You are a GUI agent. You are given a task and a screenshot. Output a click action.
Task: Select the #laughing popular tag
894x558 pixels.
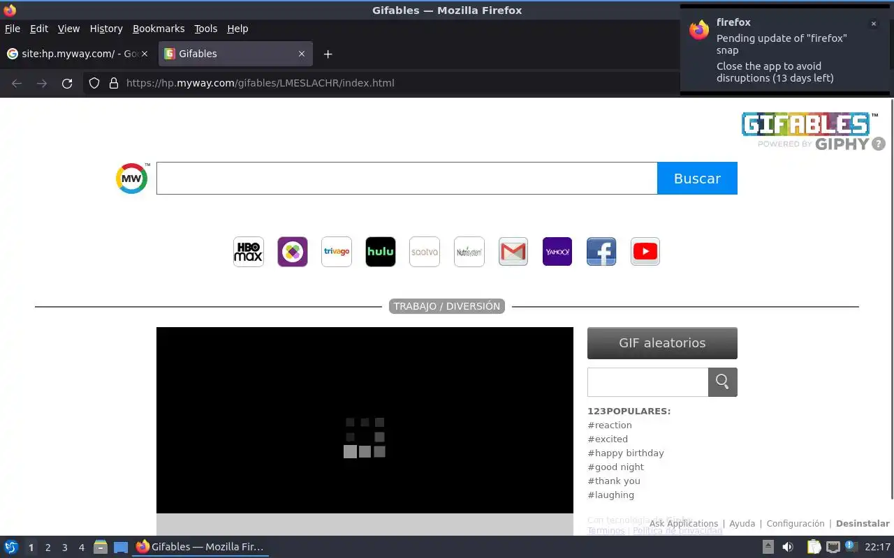[x=611, y=495]
